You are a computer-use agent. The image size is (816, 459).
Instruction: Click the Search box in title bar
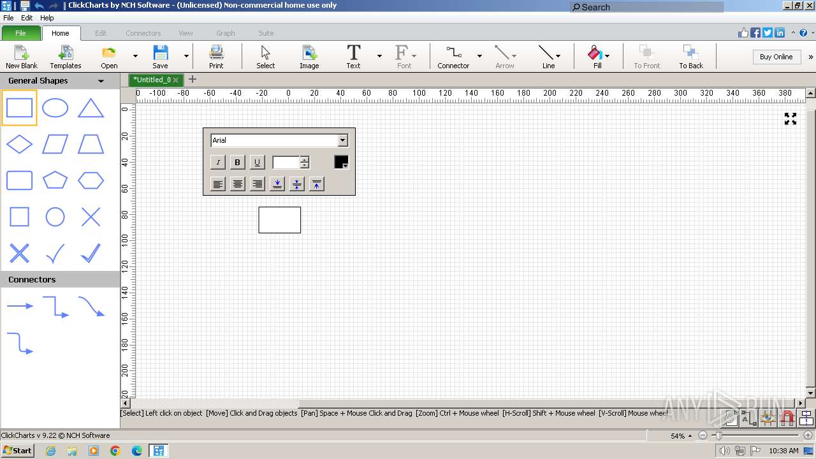click(x=646, y=7)
